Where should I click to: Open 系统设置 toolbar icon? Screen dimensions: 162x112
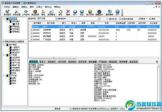pos(17,13)
